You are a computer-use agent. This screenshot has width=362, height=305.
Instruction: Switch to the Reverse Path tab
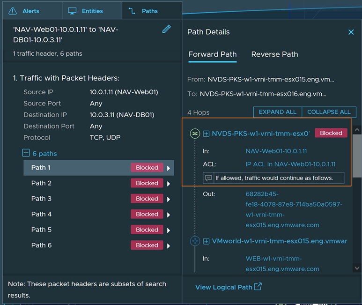[274, 54]
